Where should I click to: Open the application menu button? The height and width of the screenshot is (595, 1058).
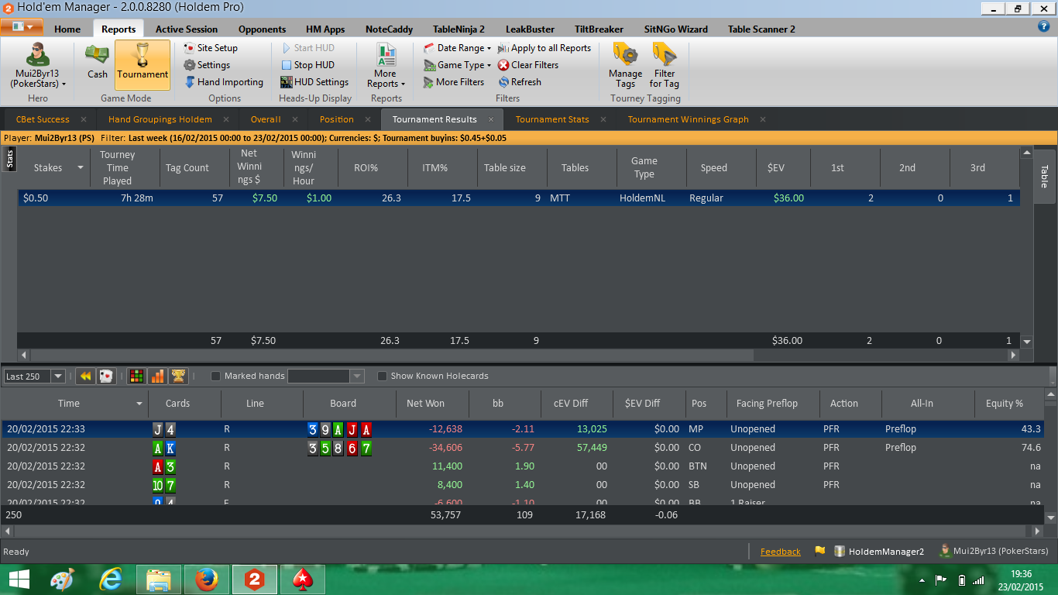tap(22, 27)
